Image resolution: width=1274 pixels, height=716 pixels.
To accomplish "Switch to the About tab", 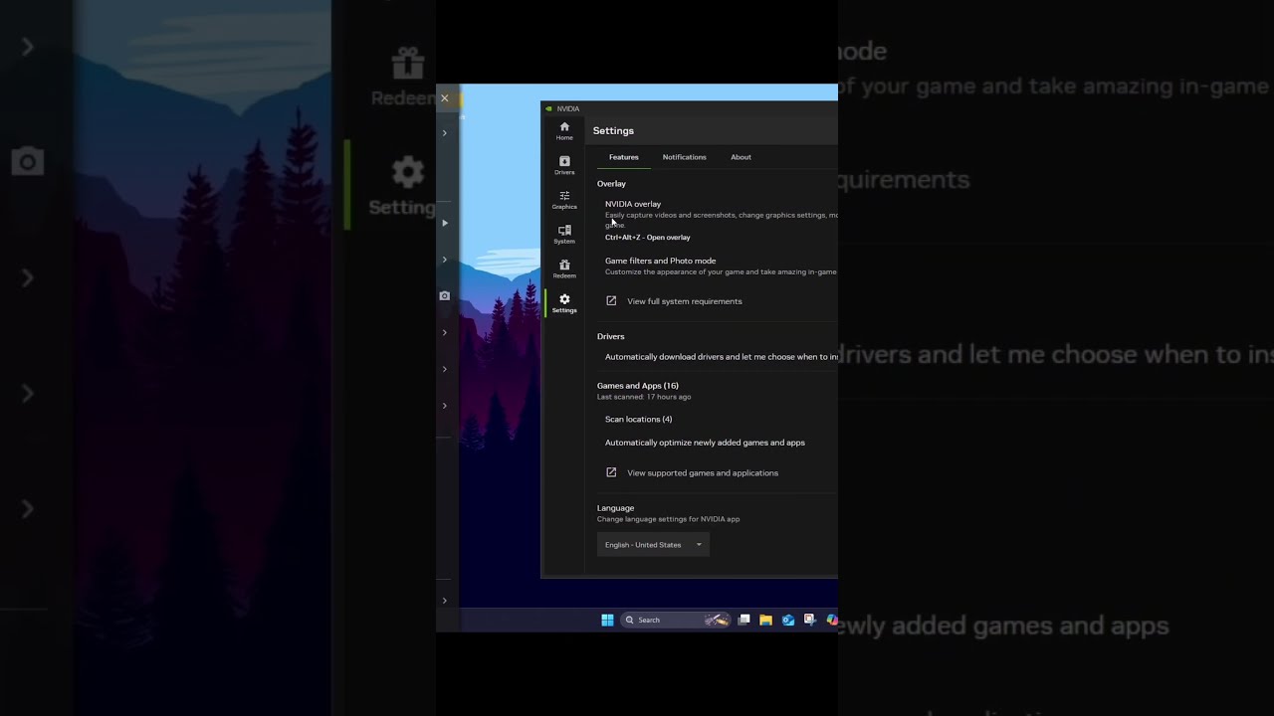I will (x=741, y=157).
